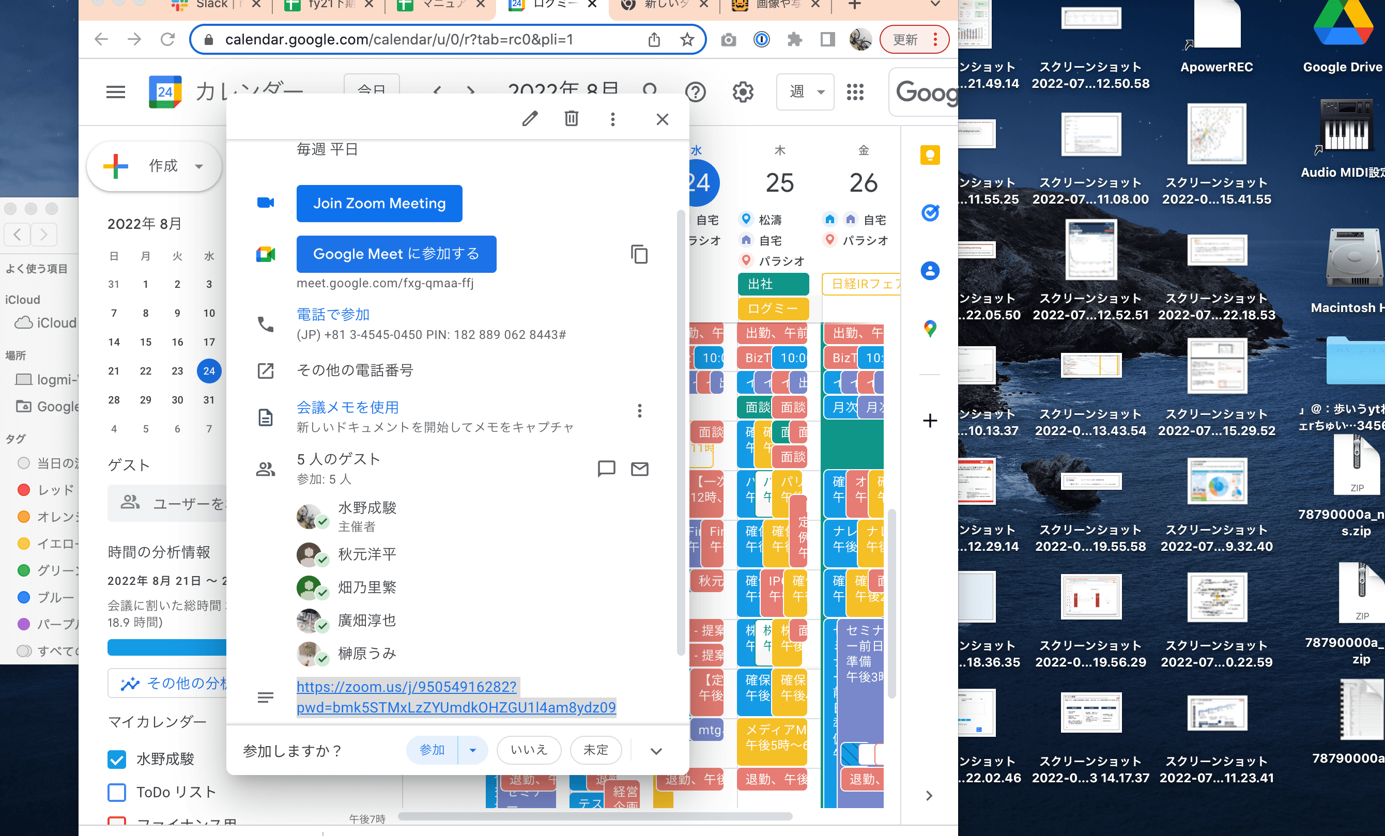This screenshot has height=836, width=1385.
Task: Select August 24 in mini calendar
Action: click(209, 371)
